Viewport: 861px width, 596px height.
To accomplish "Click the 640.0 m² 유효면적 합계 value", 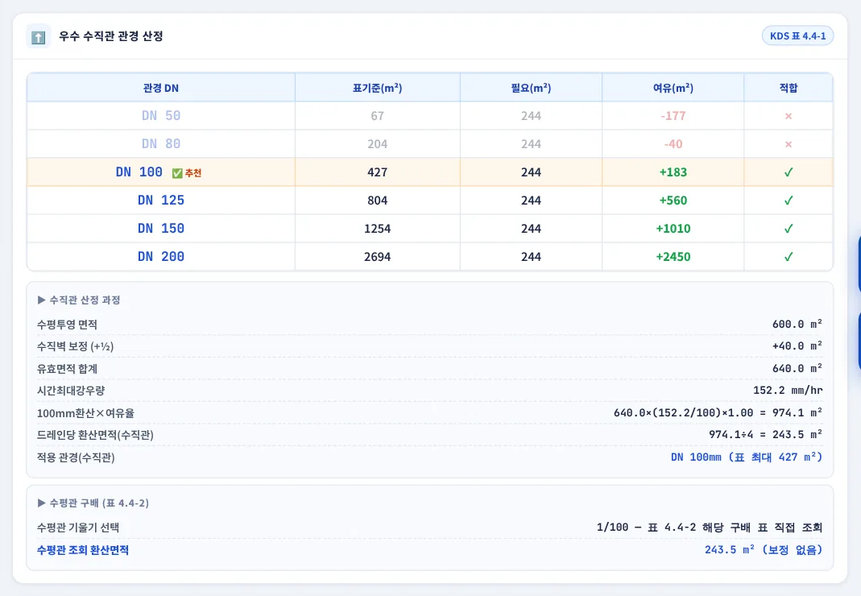I will [797, 368].
